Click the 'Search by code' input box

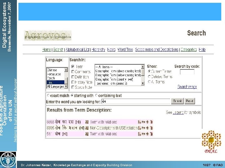click(x=187, y=72)
